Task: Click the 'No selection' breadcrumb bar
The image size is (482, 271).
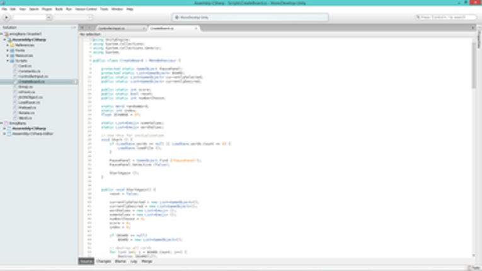Action: pyautogui.click(x=90, y=34)
